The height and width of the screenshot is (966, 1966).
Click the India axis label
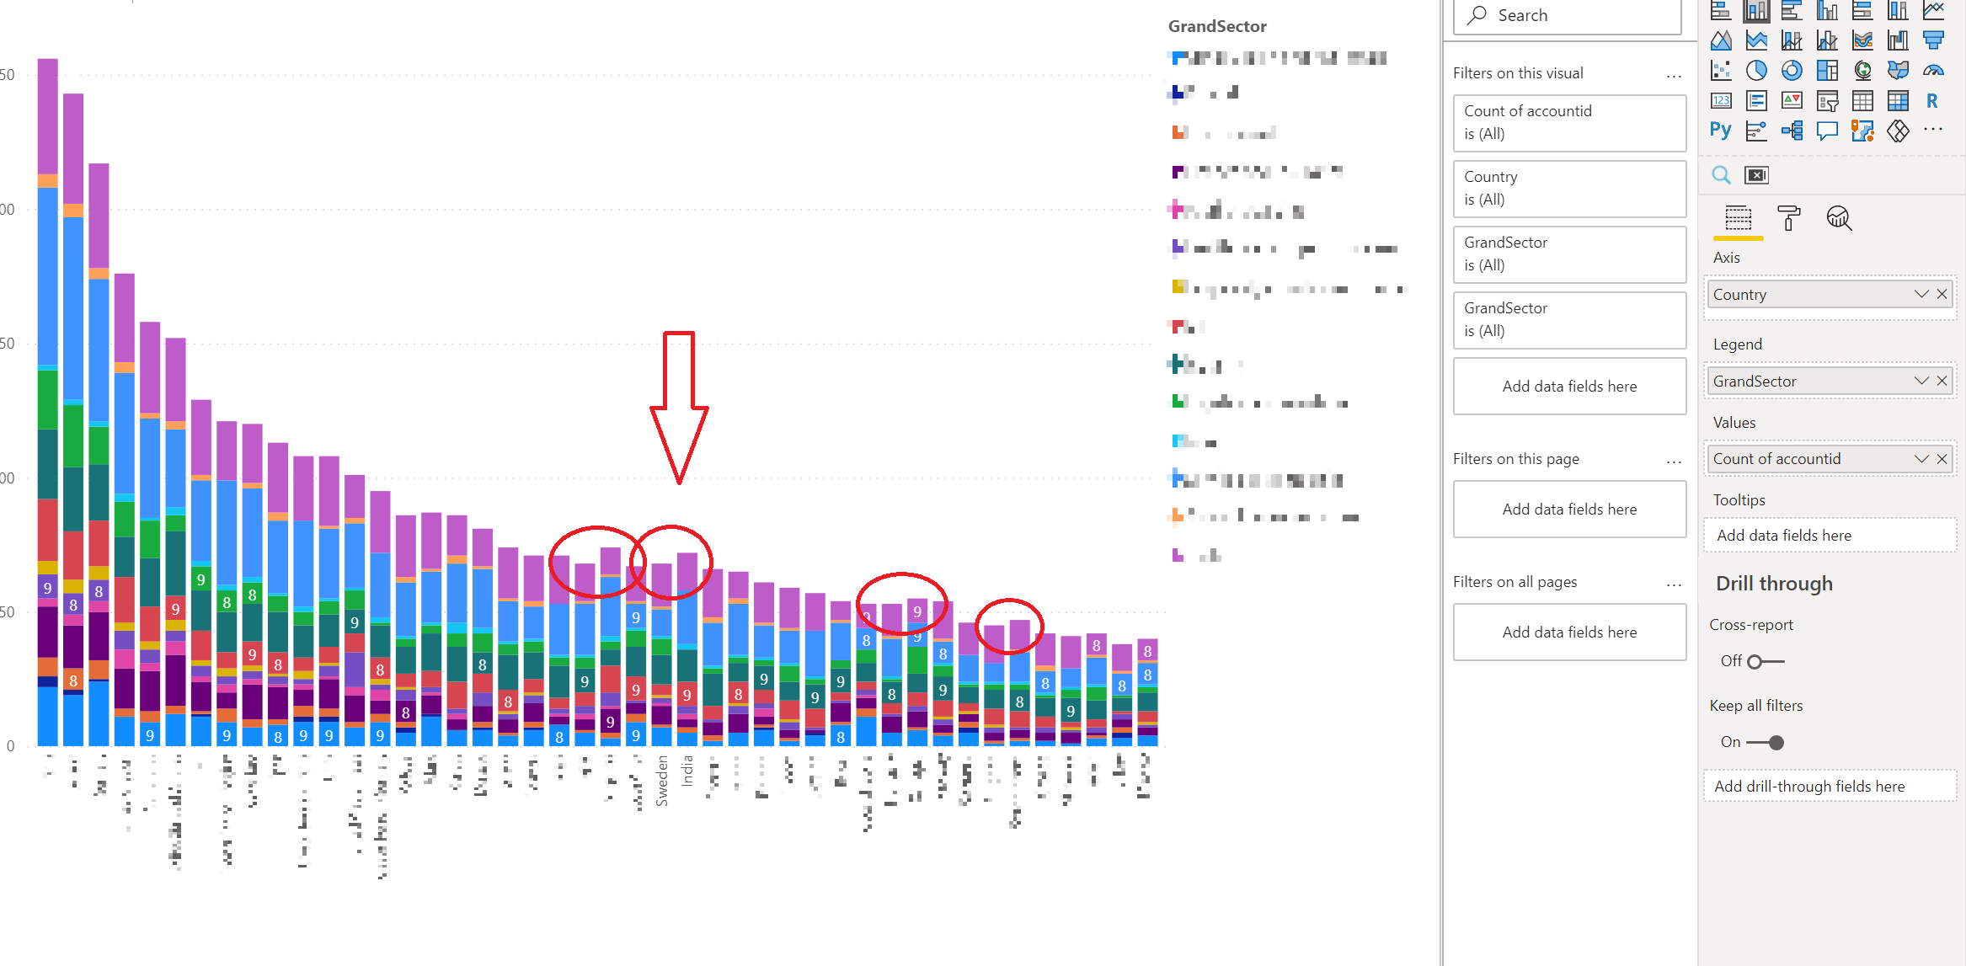[x=687, y=771]
